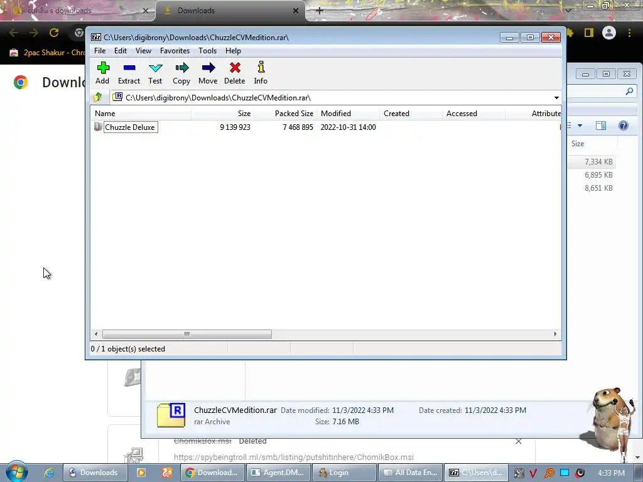Hit the red Delete icon
The height and width of the screenshot is (482, 643).
(235, 73)
